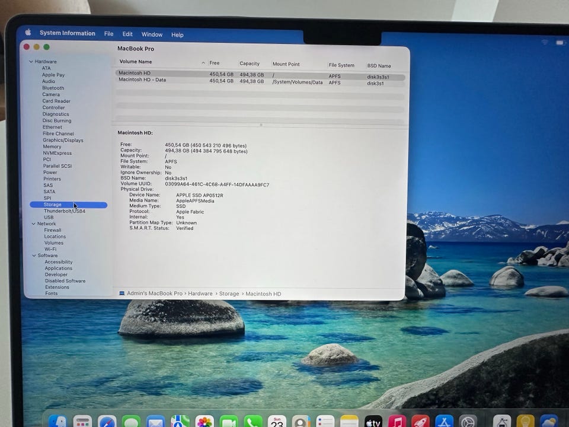Open Music from the Dock
The image size is (569, 427).
pos(397,422)
